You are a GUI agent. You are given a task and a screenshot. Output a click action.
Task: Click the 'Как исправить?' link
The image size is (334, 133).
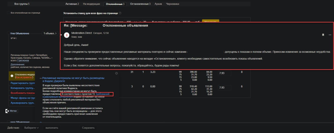pos(25,77)
